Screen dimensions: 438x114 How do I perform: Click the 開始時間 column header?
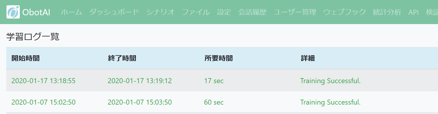[25, 58]
